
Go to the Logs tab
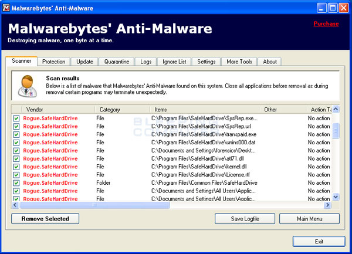click(145, 62)
